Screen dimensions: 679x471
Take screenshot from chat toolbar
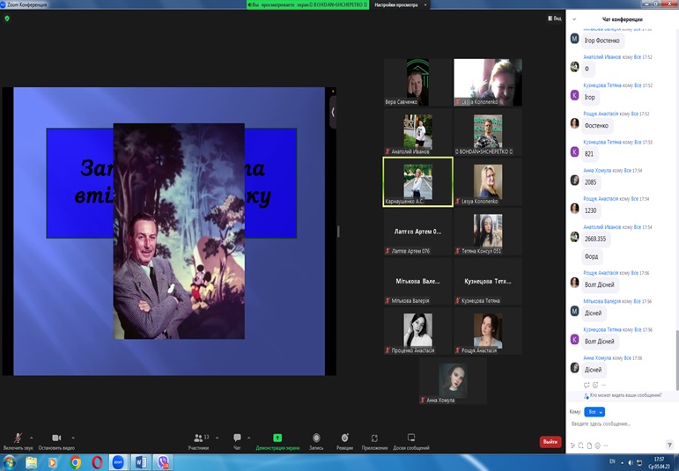pyautogui.click(x=581, y=445)
